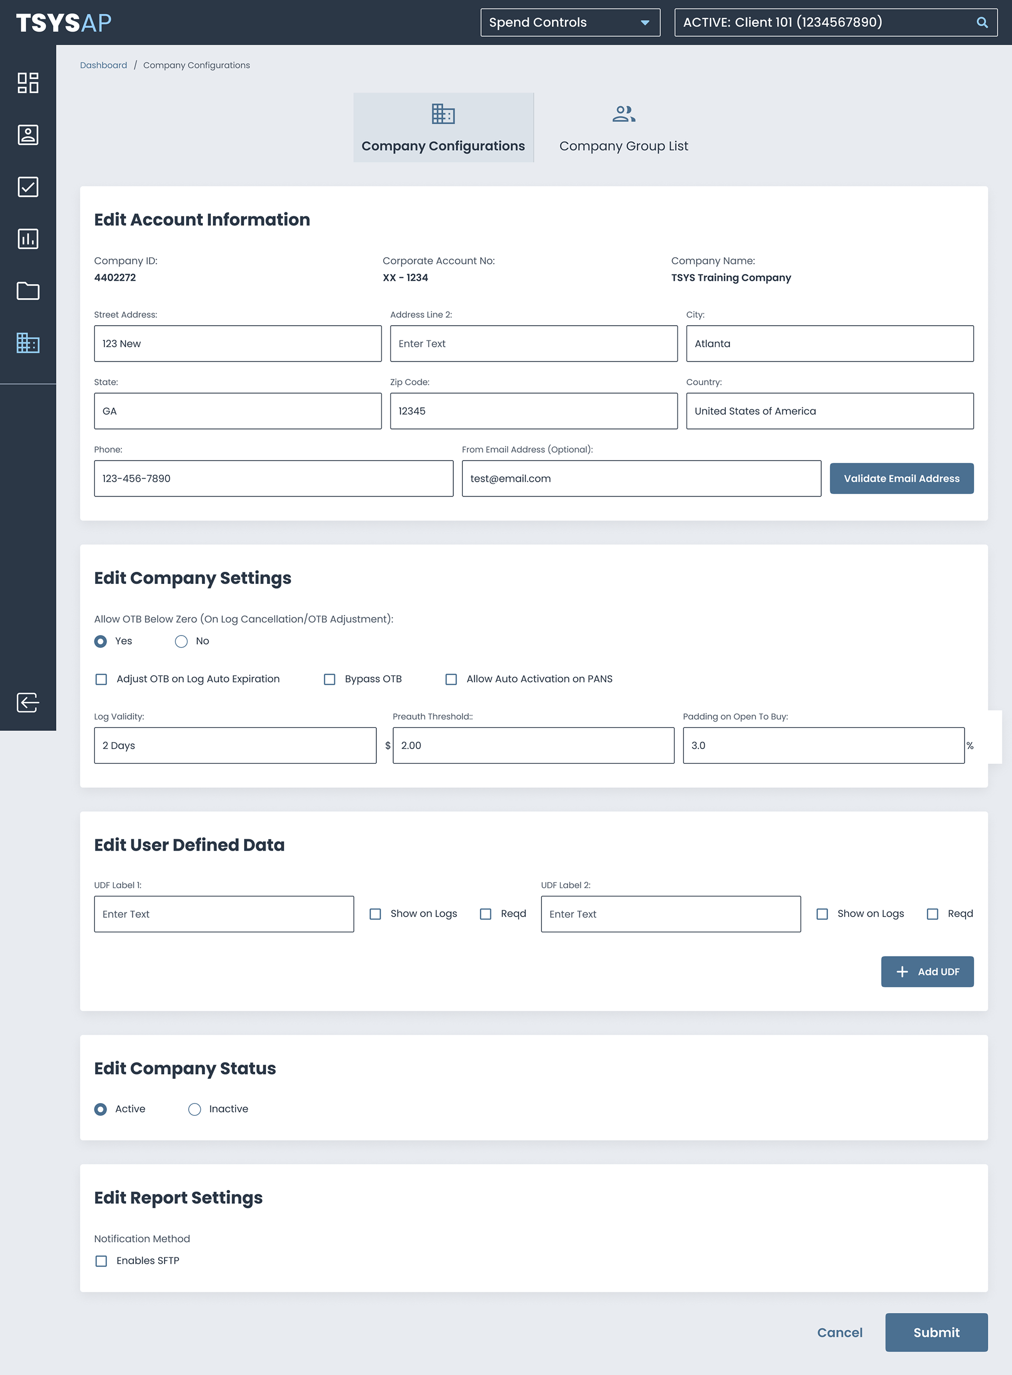Click the plus icon on Add UDF
Screen dimensions: 1012x1375
[x=902, y=971]
